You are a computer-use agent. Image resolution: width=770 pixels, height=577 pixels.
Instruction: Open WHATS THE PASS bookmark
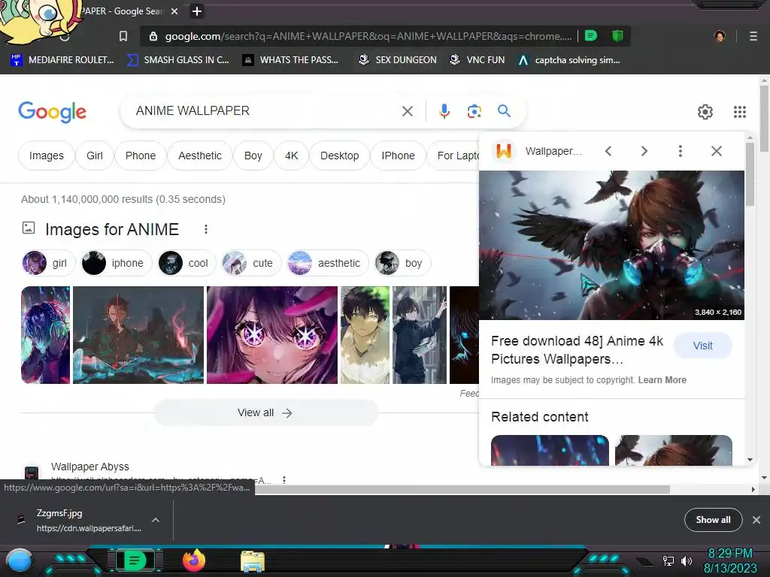(291, 60)
